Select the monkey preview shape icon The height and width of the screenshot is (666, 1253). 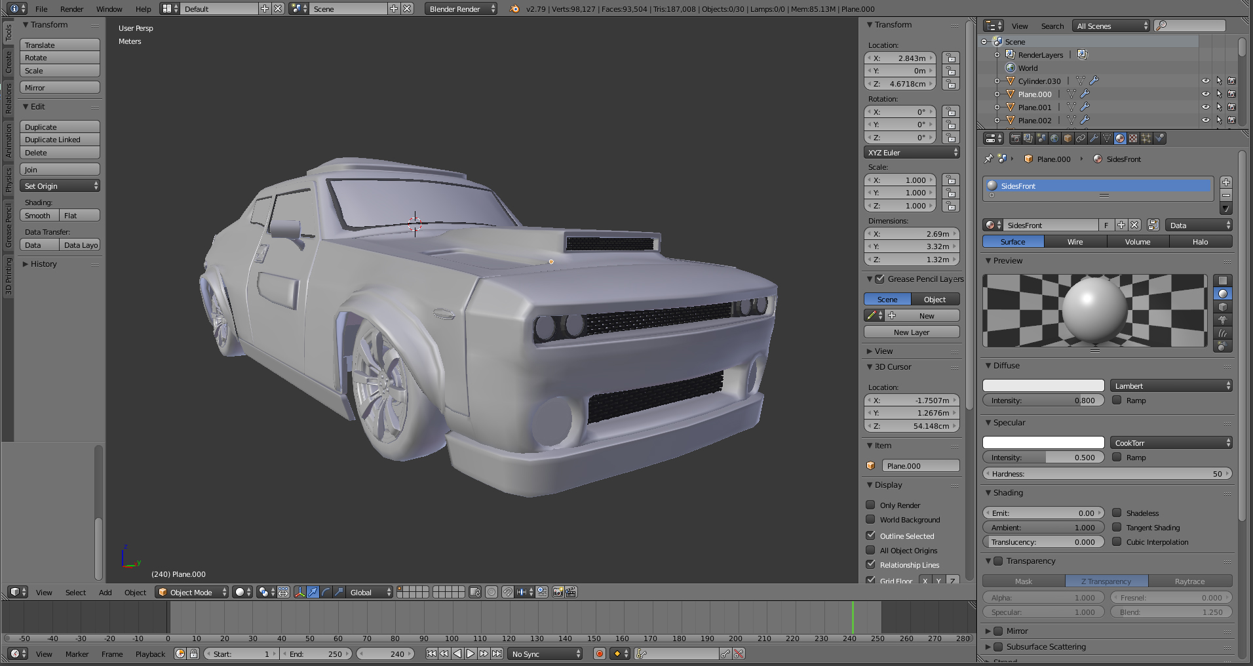[1223, 320]
